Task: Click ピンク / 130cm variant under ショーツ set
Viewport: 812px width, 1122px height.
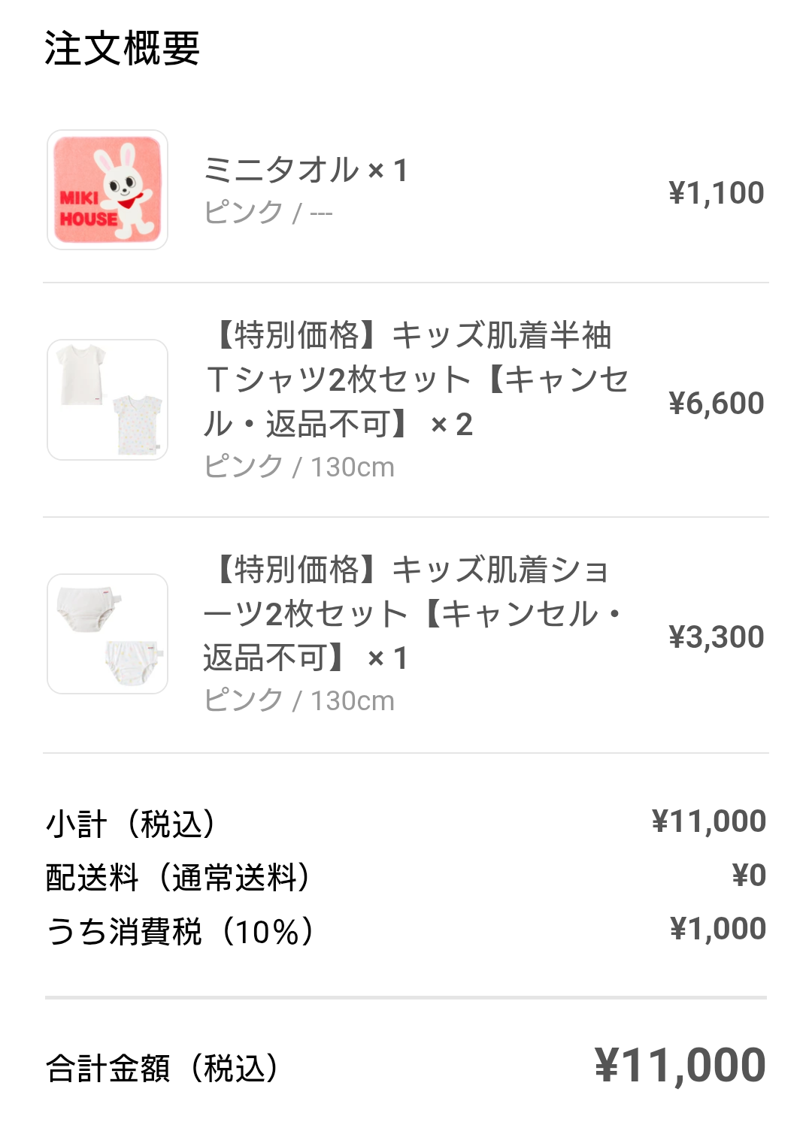Action: 299,700
